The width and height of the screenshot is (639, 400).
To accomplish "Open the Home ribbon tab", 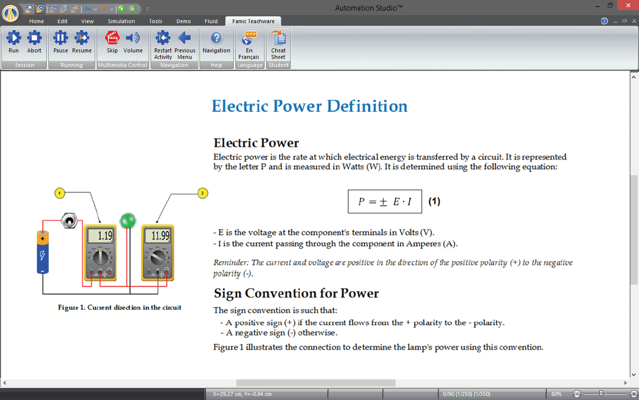I will coord(36,21).
